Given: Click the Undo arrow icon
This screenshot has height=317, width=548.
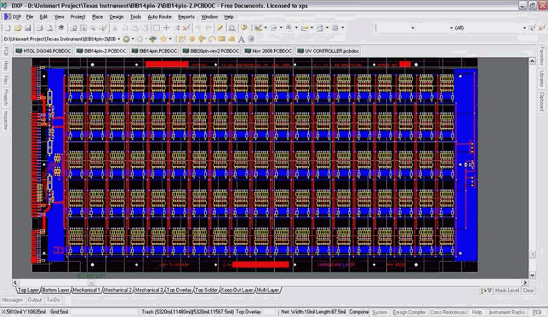Looking at the screenshot, I should point(198,28).
